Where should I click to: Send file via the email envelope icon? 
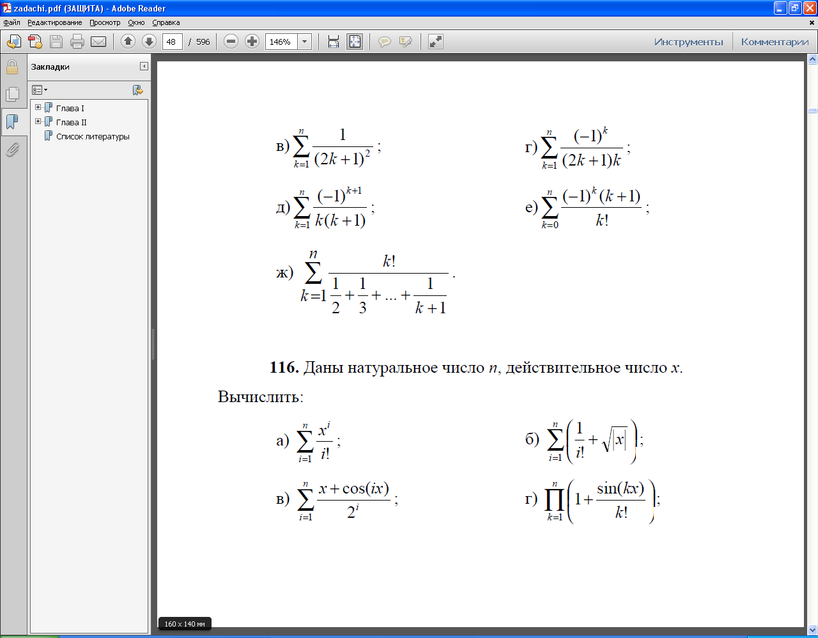pos(98,42)
